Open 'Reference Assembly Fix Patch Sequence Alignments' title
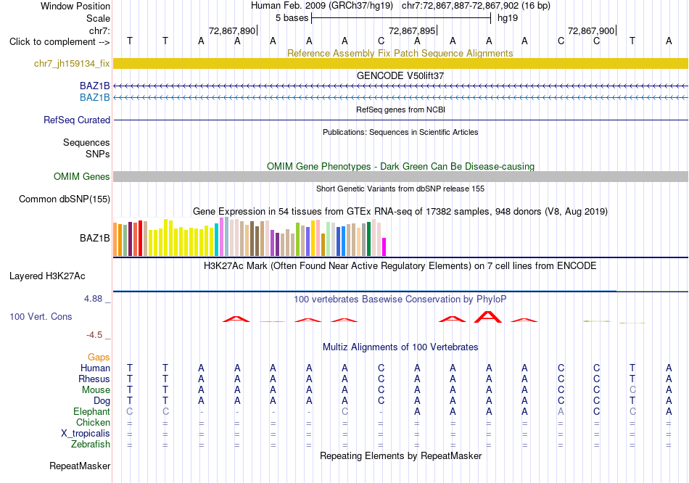Image resolution: width=689 pixels, height=483 pixels. click(400, 53)
